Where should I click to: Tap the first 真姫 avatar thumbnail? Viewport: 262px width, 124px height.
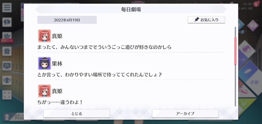click(x=45, y=36)
